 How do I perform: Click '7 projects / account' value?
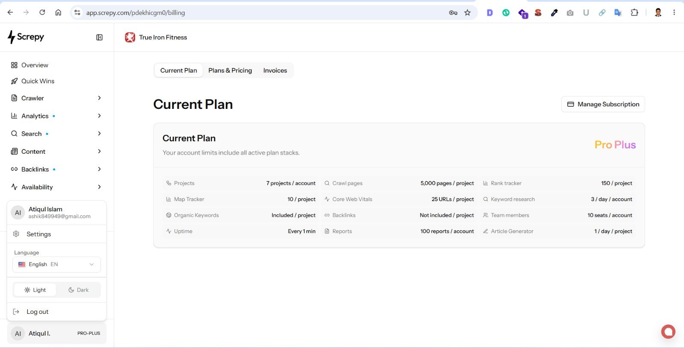(291, 183)
